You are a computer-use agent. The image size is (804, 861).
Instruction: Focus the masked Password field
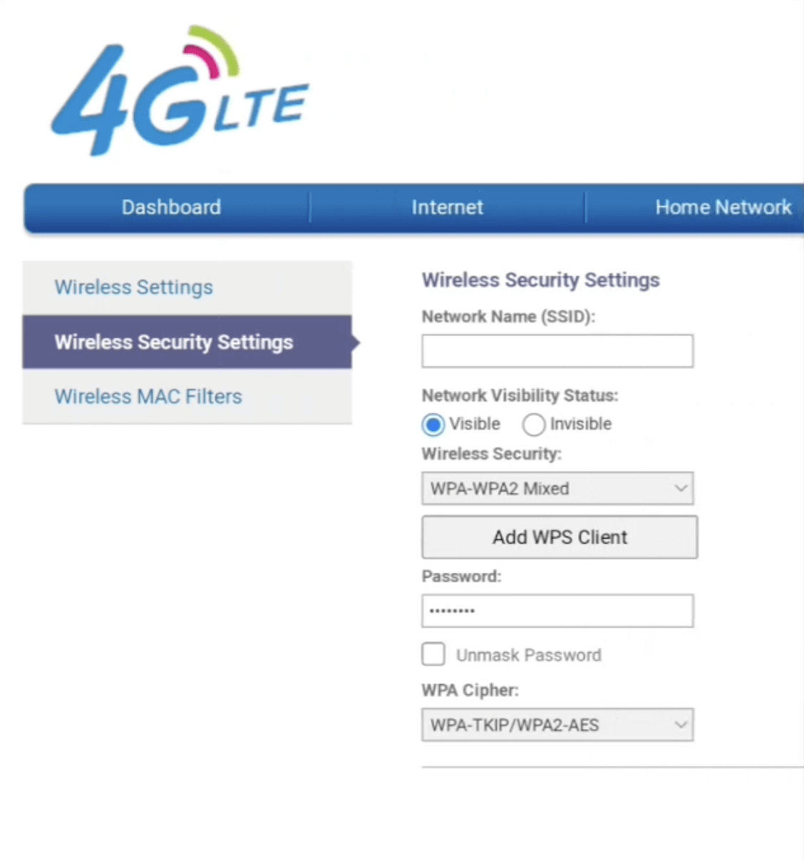coord(557,611)
